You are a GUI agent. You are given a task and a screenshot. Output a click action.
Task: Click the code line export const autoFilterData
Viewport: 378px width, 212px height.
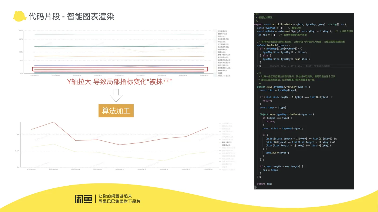pos(300,24)
